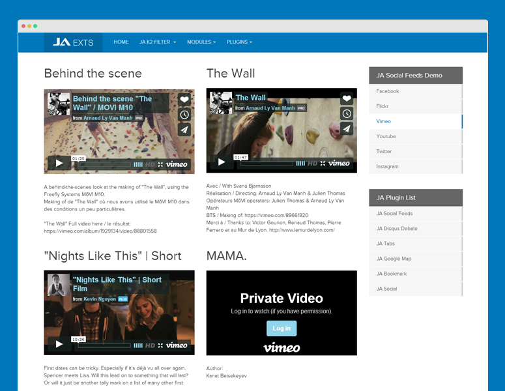Open Behind the scene "The Wall" video title link
The width and height of the screenshot is (505, 391).
tap(112, 103)
